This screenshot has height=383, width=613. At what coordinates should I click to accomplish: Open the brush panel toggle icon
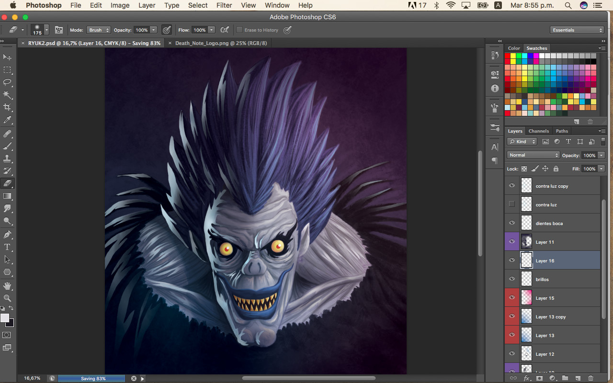click(59, 30)
